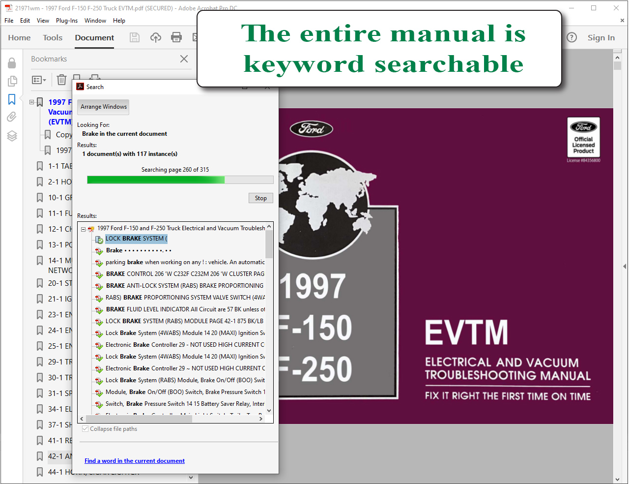The image size is (629, 484).
Task: Switch to the Tools tab
Action: pyautogui.click(x=53, y=37)
